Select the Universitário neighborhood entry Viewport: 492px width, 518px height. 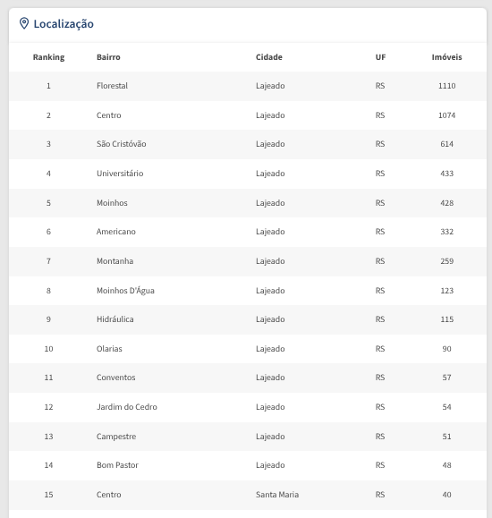click(120, 174)
